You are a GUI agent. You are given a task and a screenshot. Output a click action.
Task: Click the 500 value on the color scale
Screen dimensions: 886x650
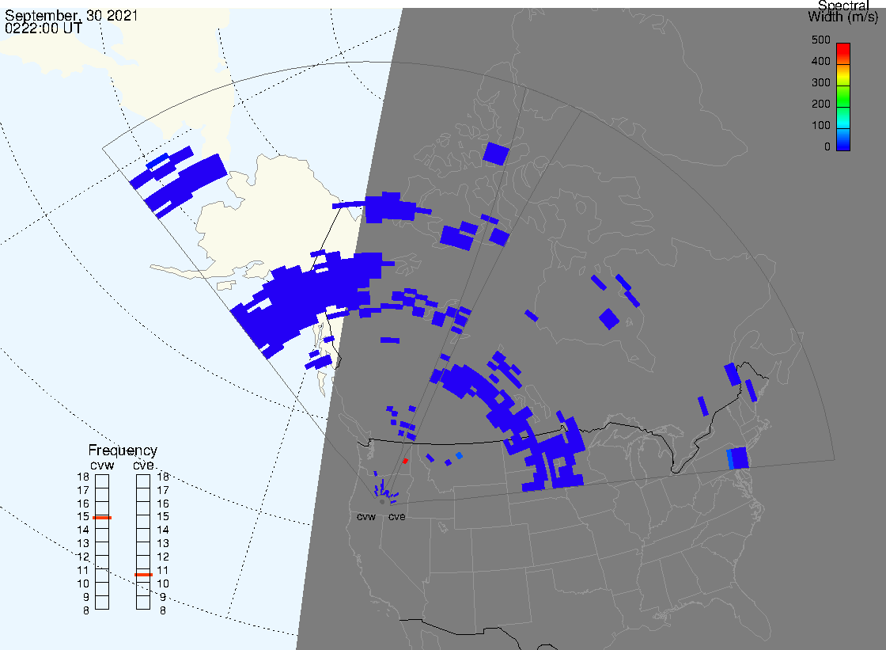[x=820, y=40]
